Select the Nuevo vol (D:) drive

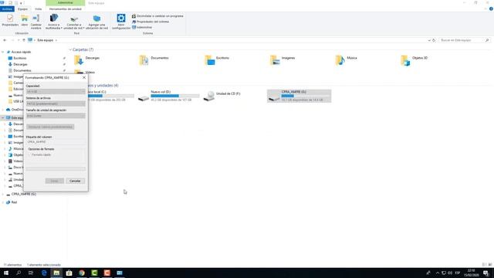pyautogui.click(x=169, y=96)
